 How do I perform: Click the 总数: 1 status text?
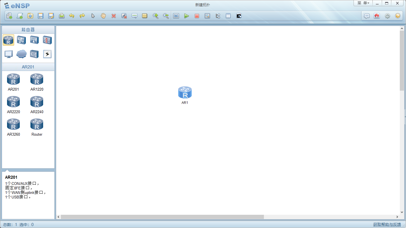[x=10, y=225]
